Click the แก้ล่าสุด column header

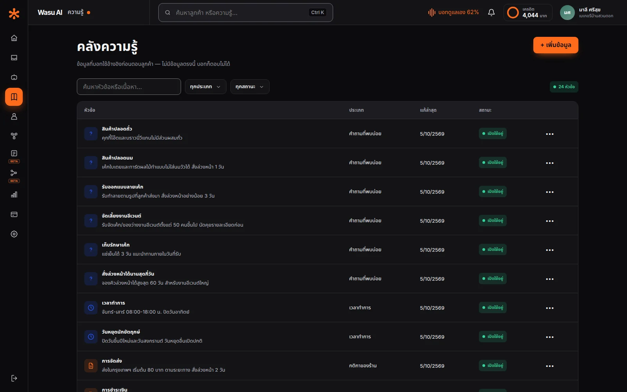click(x=428, y=110)
